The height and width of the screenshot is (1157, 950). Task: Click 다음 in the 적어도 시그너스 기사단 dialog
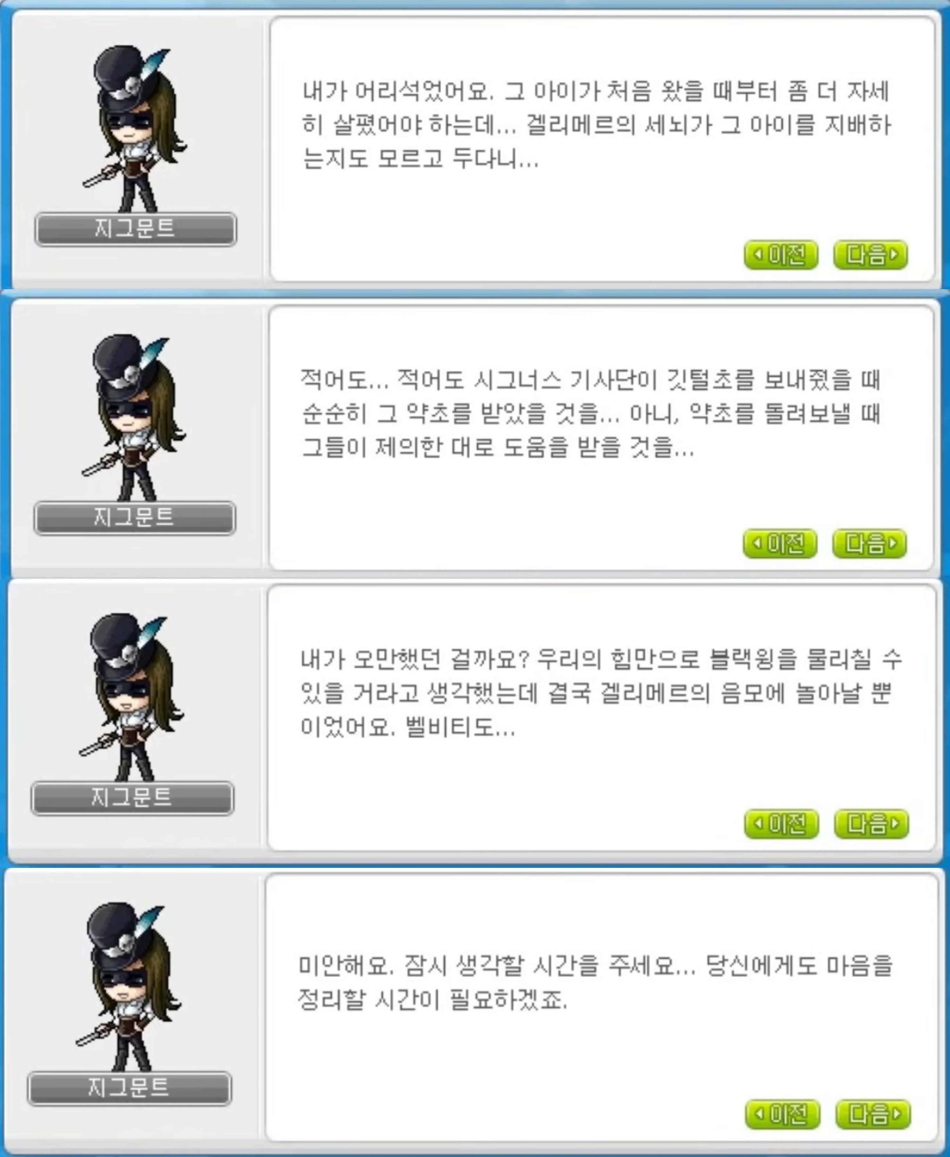(869, 543)
